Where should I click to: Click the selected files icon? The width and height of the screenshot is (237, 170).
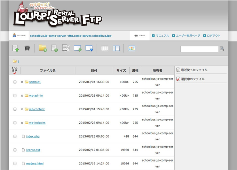point(178,79)
